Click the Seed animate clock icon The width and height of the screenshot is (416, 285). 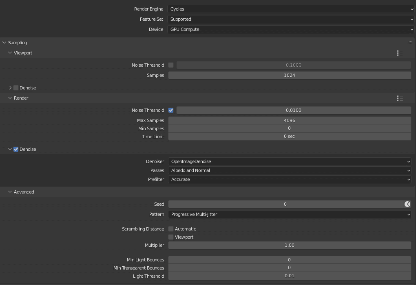pos(407,204)
